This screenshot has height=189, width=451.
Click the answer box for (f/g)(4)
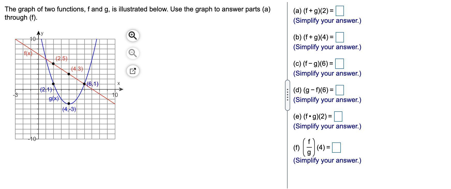(336, 148)
